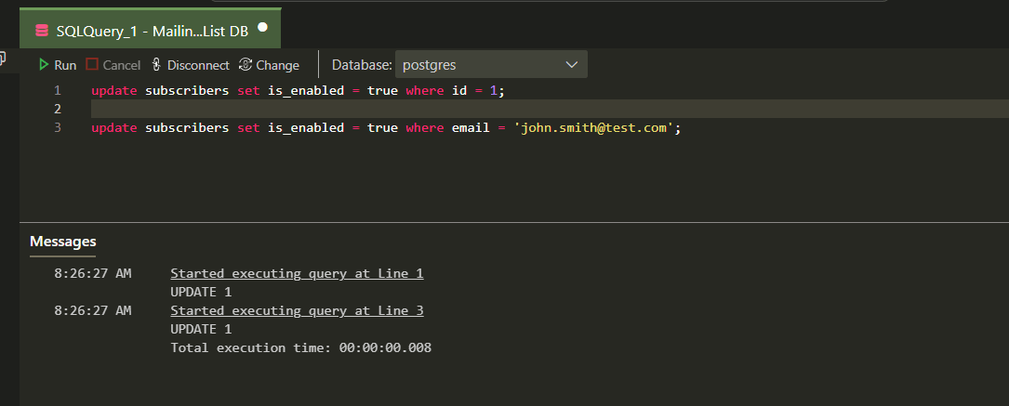Image resolution: width=1009 pixels, height=406 pixels.
Task: Click line number 3 in the editor gutter
Action: (58, 128)
